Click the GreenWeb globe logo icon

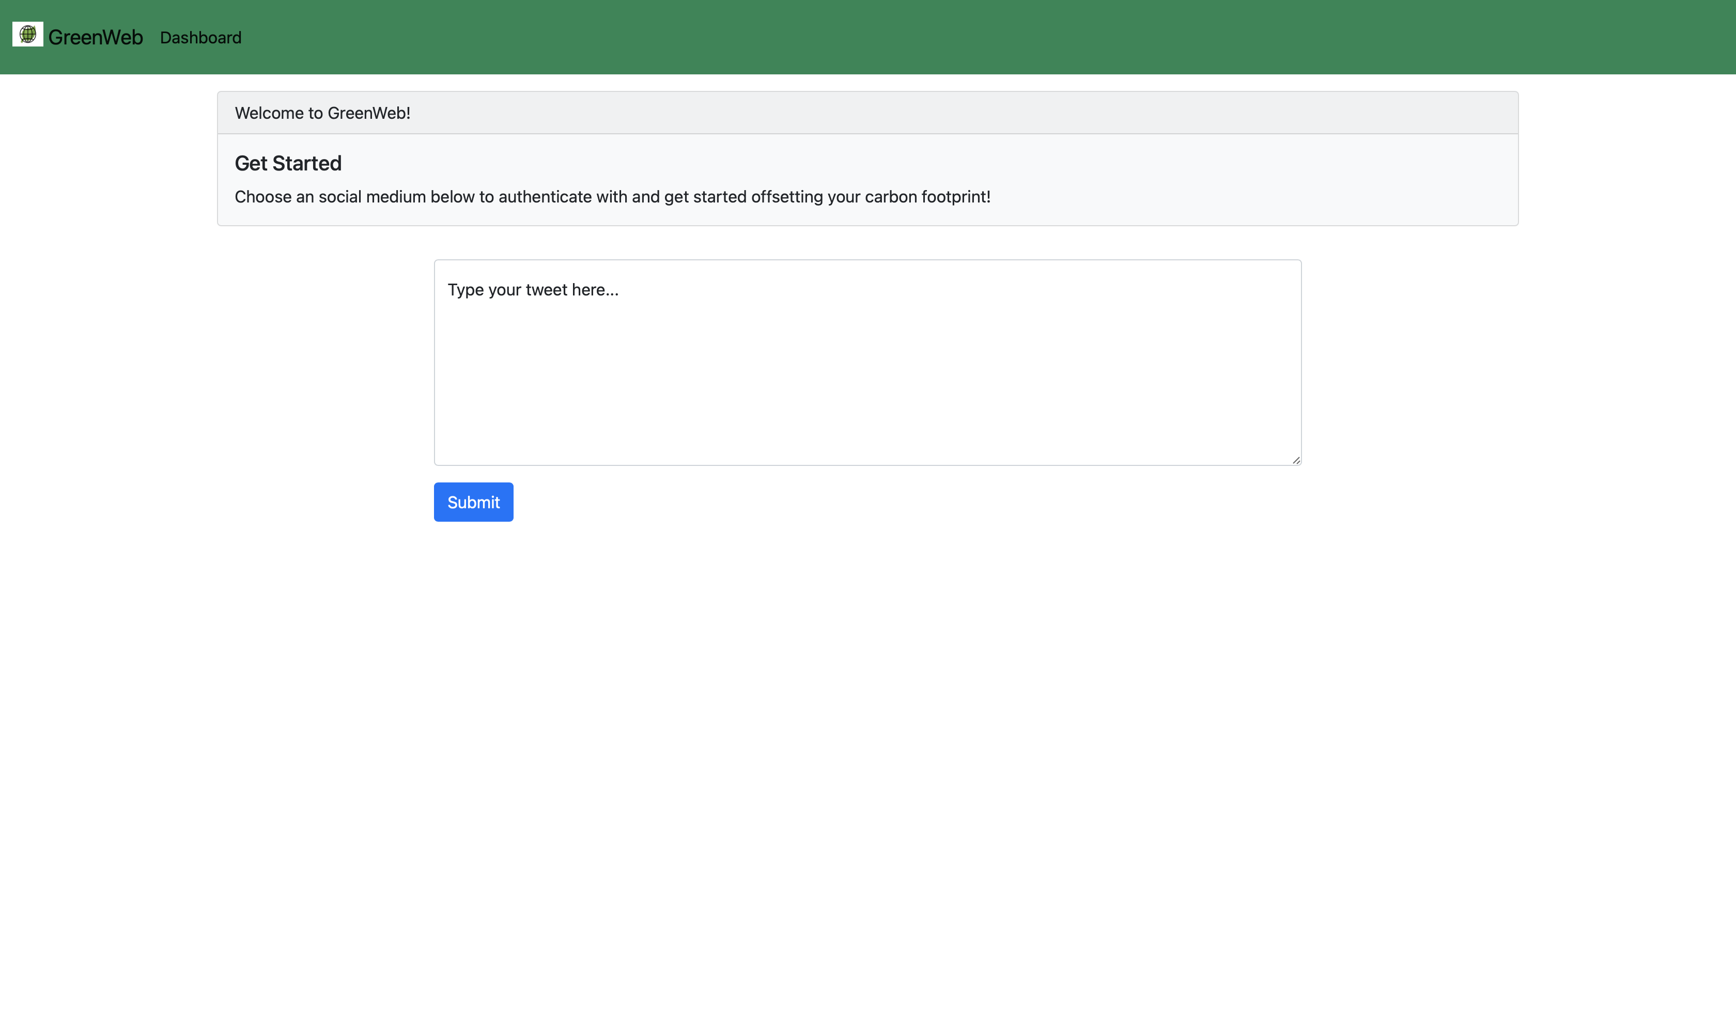(x=28, y=34)
